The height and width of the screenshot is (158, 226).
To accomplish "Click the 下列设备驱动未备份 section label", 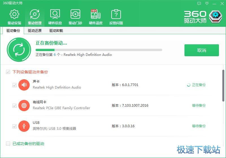I will point(30,72).
